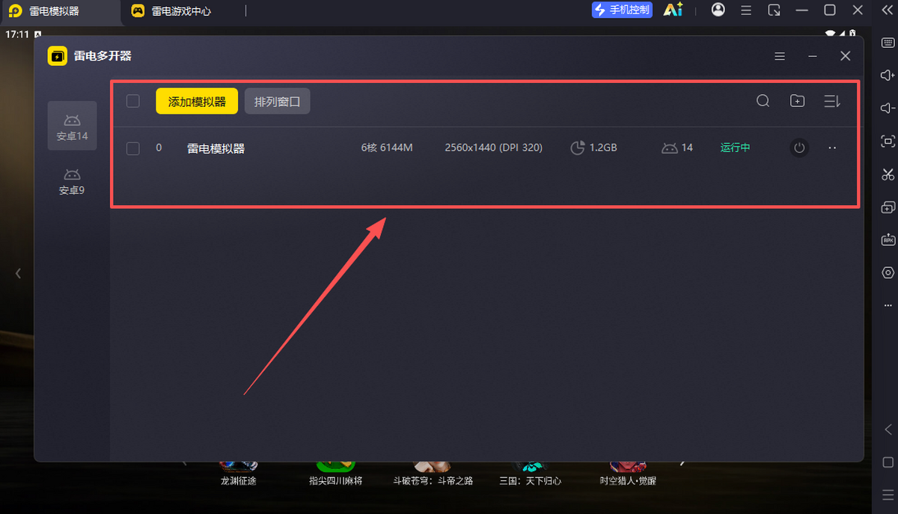Tick the checkbox for emulator 0
898x514 pixels.
133,148
